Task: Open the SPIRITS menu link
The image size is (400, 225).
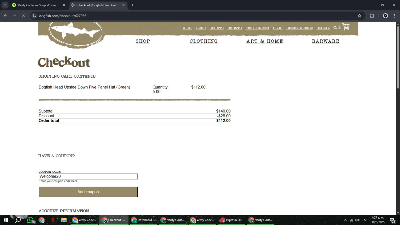Action: tap(217, 28)
